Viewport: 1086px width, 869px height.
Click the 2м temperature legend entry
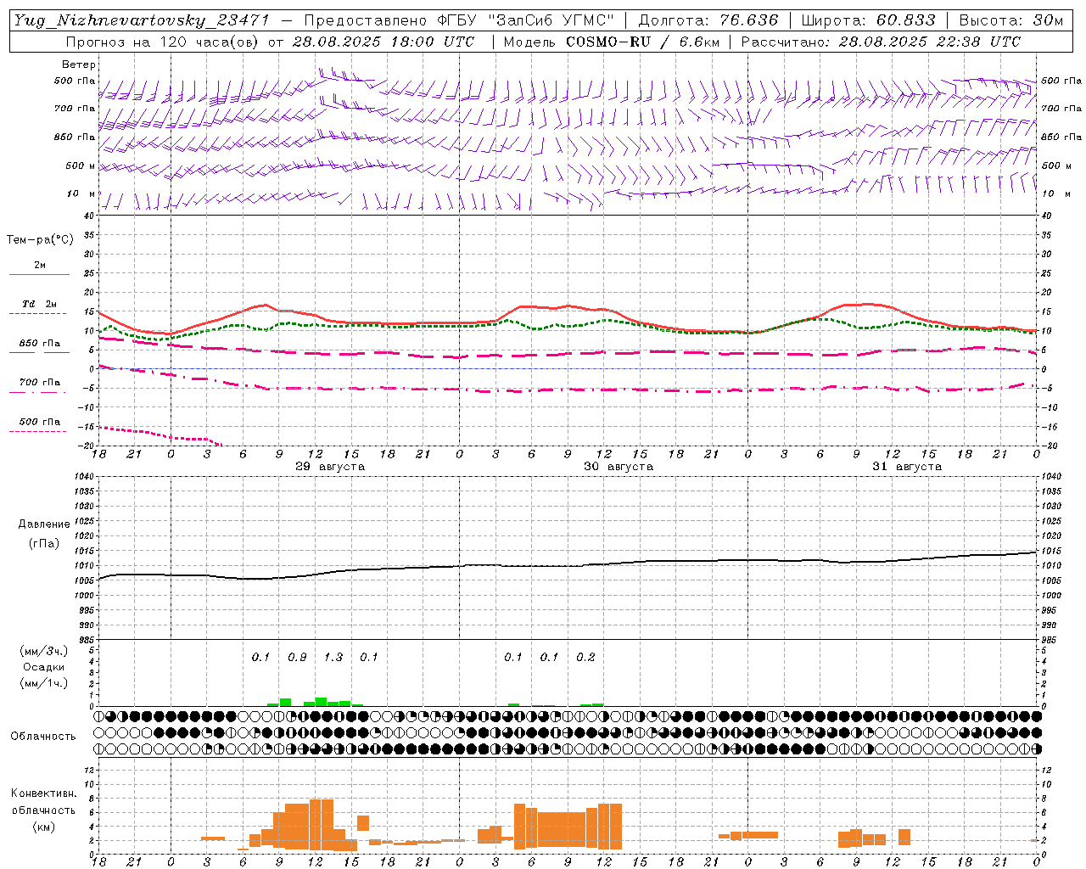click(39, 266)
